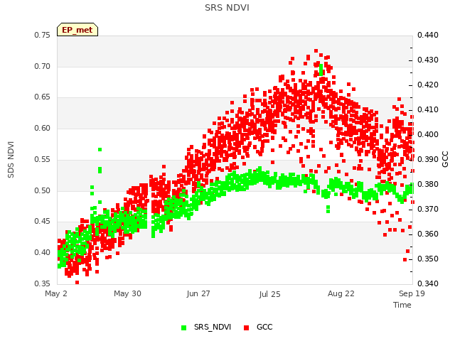Click the 0.55 left axis value
The width and height of the screenshot is (455, 341).
[x=43, y=159]
